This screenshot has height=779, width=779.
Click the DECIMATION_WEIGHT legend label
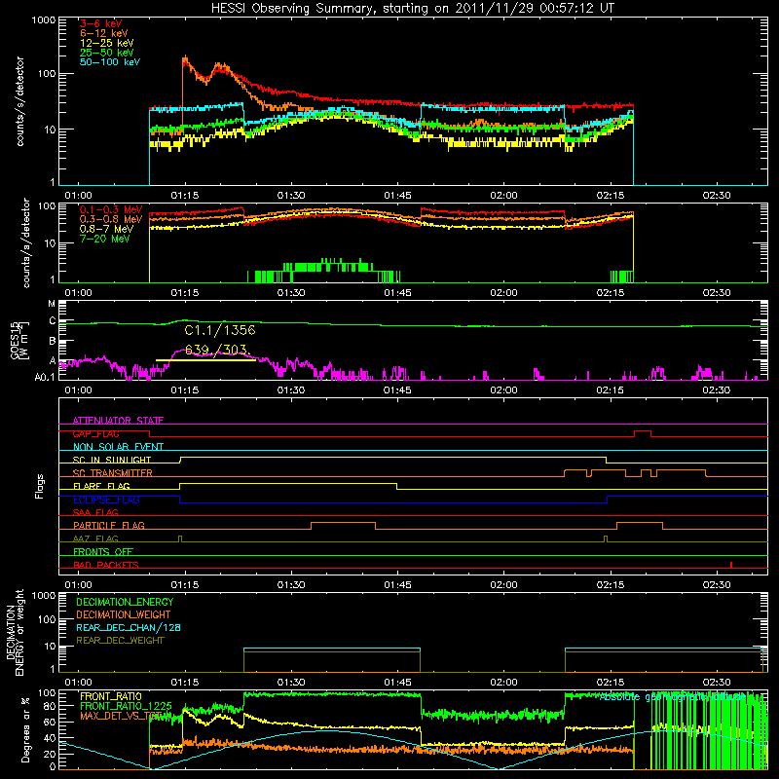(x=124, y=614)
